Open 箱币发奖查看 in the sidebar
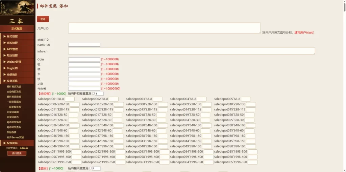Image resolution: width=346 pixels, height=172 pixels. pos(14,127)
